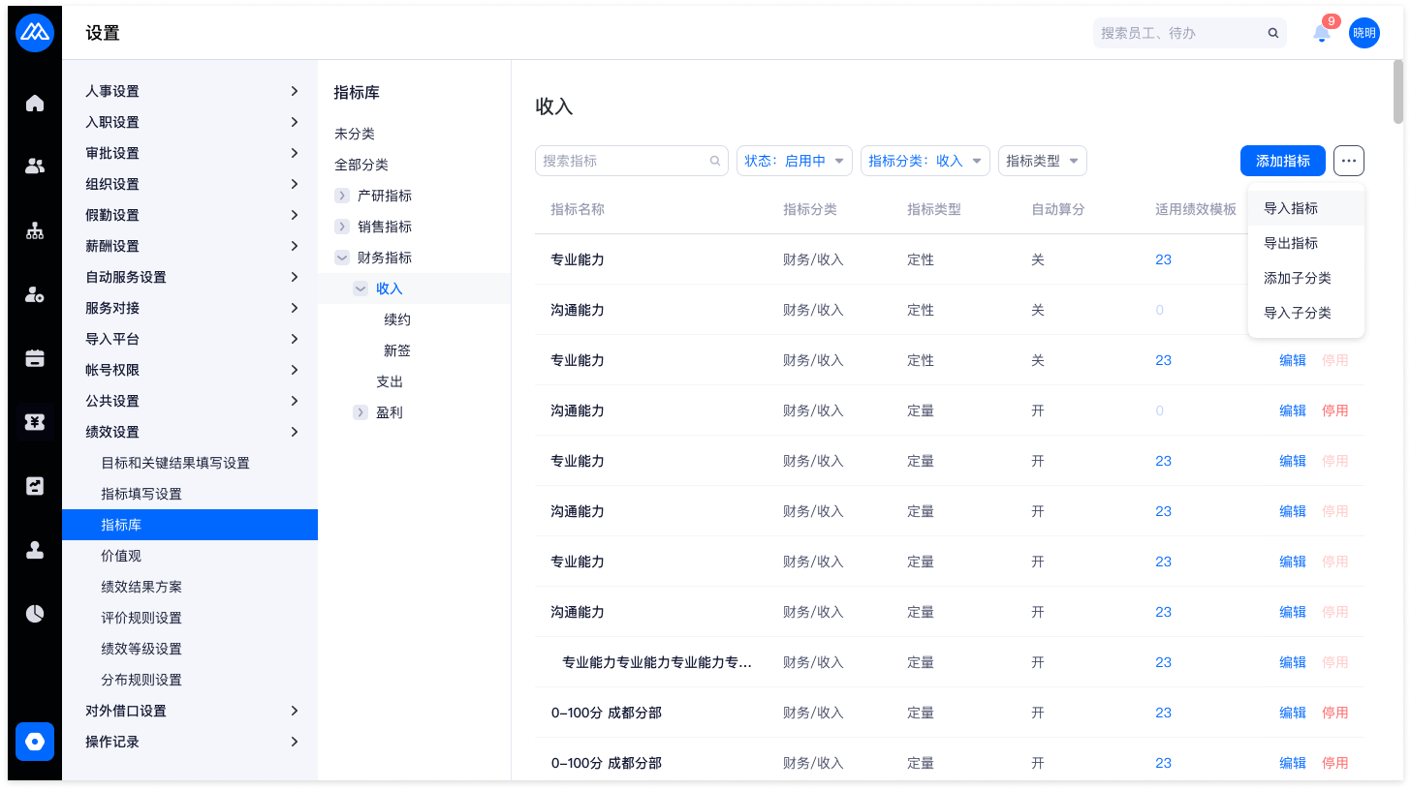The height and width of the screenshot is (790, 1411).
Task: Click the magnifier icon in top search bar
Action: tap(1273, 33)
